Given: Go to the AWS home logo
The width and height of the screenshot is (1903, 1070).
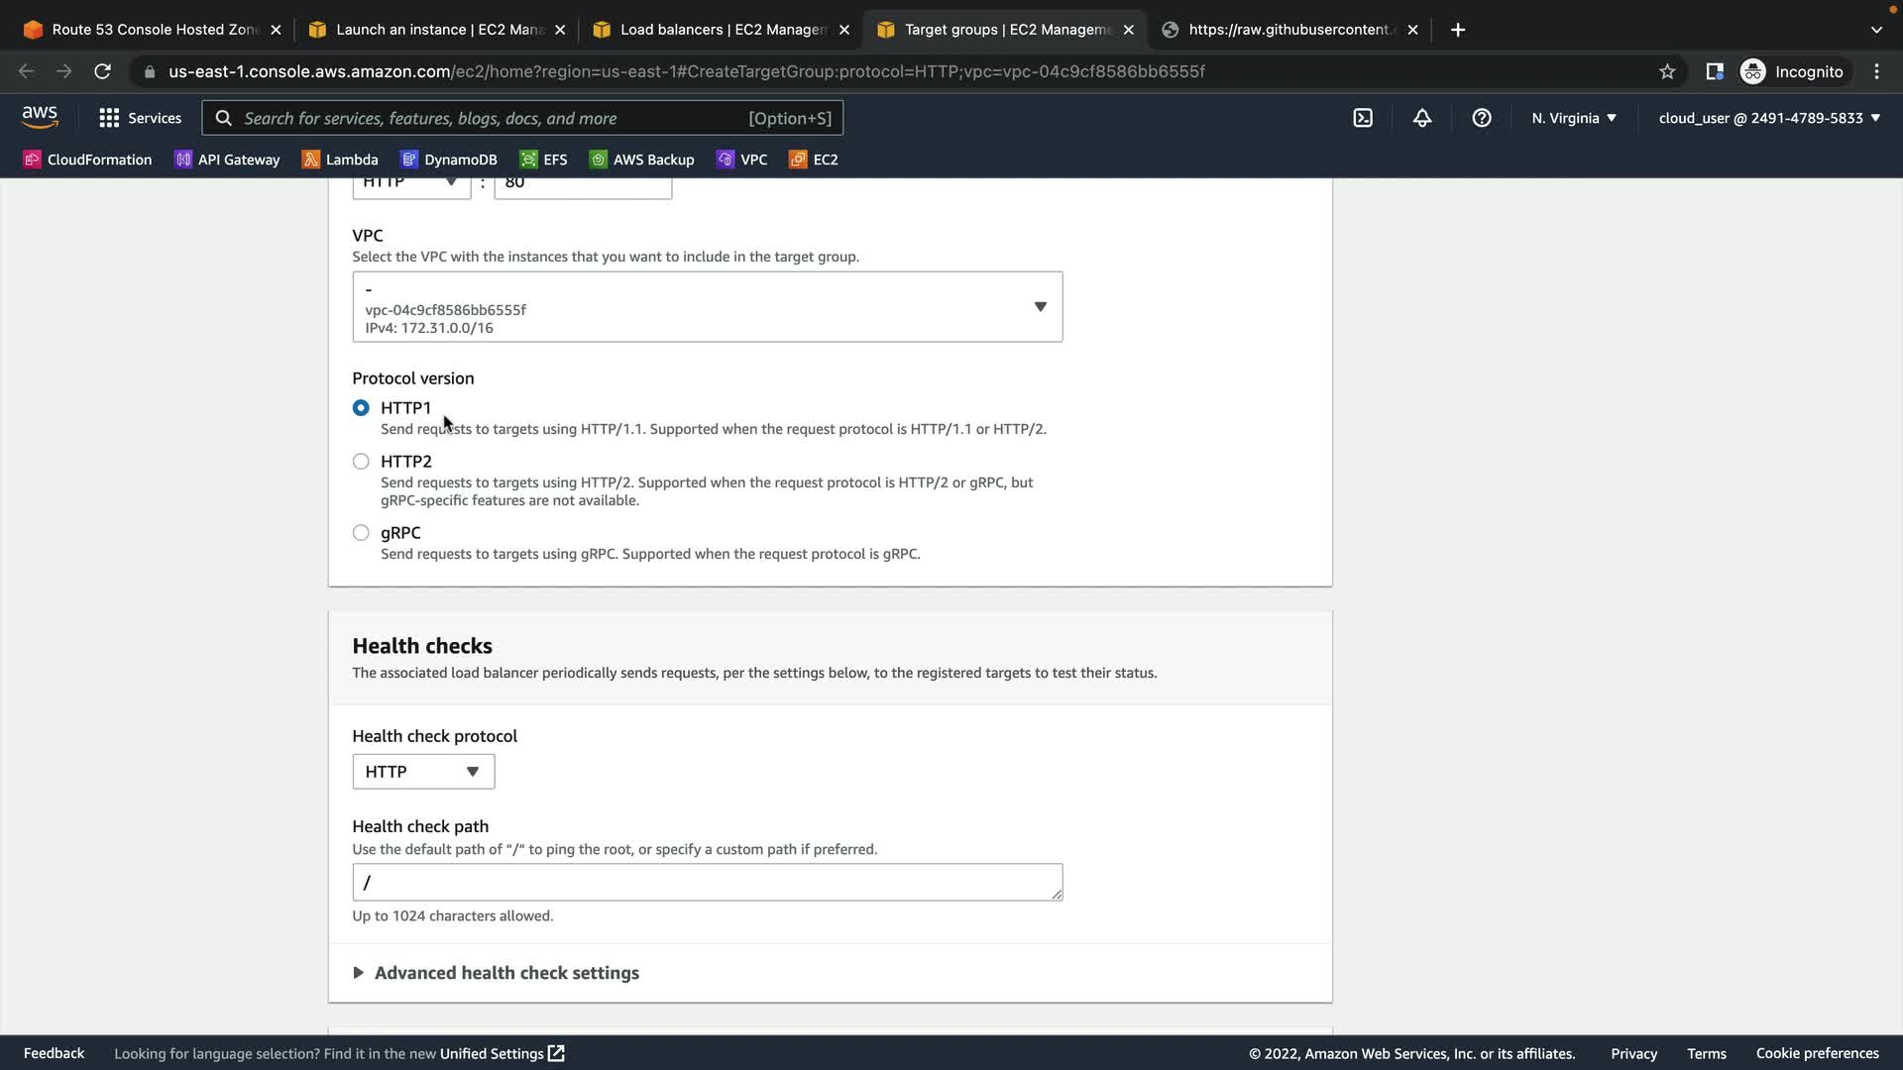Looking at the screenshot, I should click(x=40, y=117).
